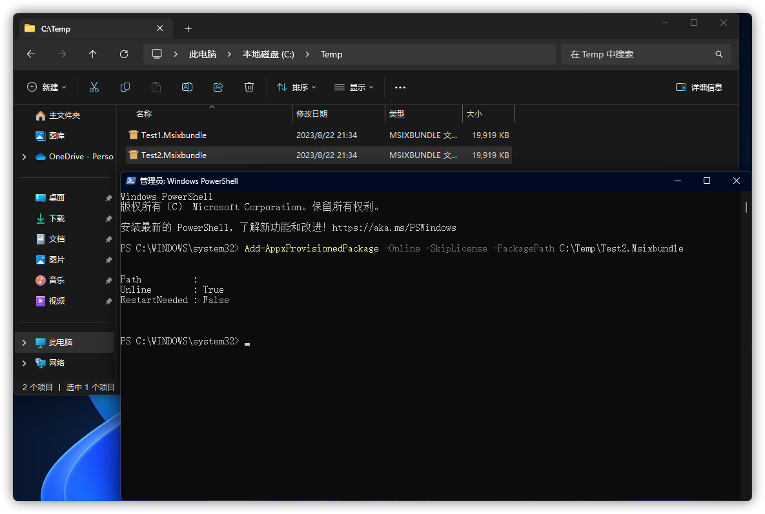765x514 pixels.
Task: Click the Copy icon in toolbar
Action: pos(125,87)
